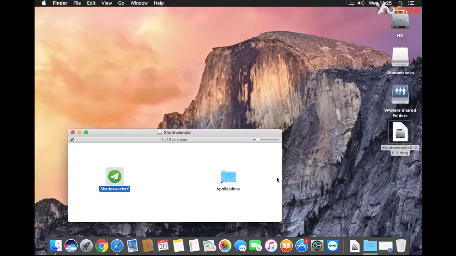Open Reminders from the Dock

coord(194,246)
